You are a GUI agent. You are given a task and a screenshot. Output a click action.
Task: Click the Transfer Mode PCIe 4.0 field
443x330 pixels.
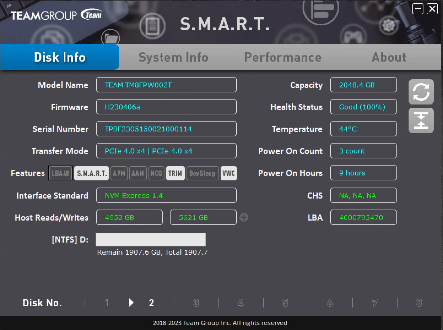(x=166, y=151)
